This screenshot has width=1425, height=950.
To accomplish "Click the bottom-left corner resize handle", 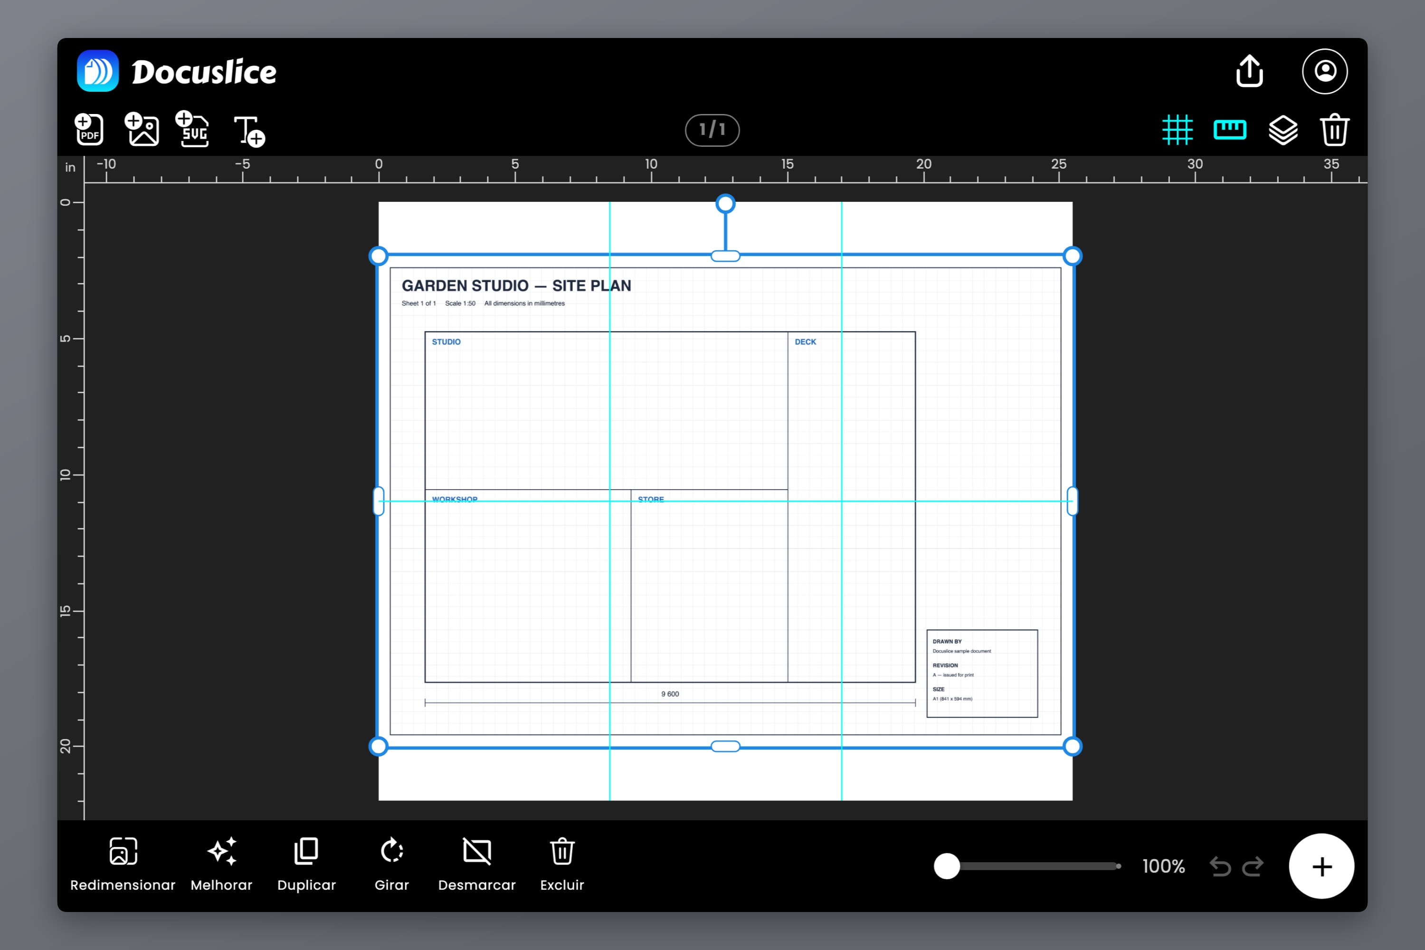I will pos(379,746).
